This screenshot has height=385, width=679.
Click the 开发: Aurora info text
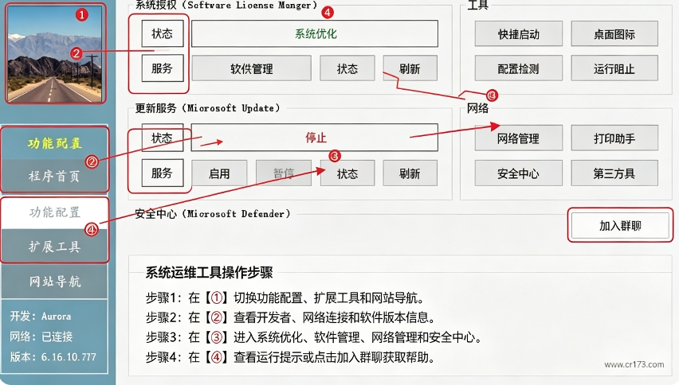pyautogui.click(x=41, y=317)
